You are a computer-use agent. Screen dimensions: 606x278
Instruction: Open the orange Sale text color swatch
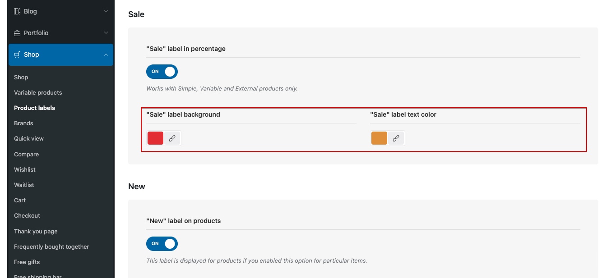[x=379, y=138]
